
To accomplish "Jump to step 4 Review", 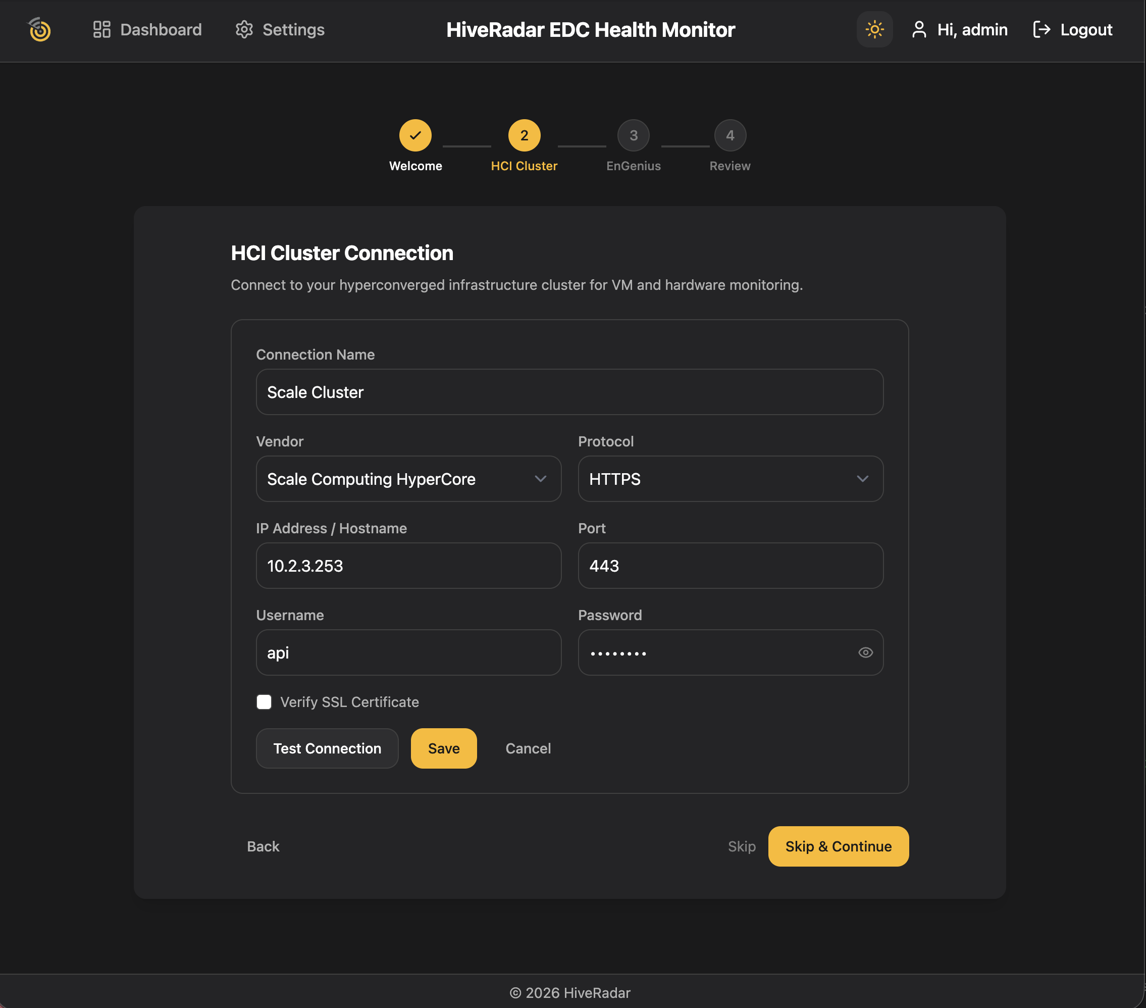I will tap(730, 135).
